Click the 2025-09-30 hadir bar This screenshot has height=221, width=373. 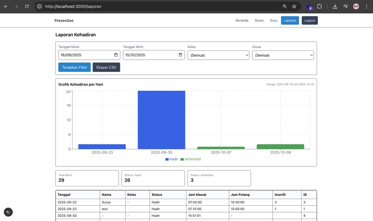161,120
